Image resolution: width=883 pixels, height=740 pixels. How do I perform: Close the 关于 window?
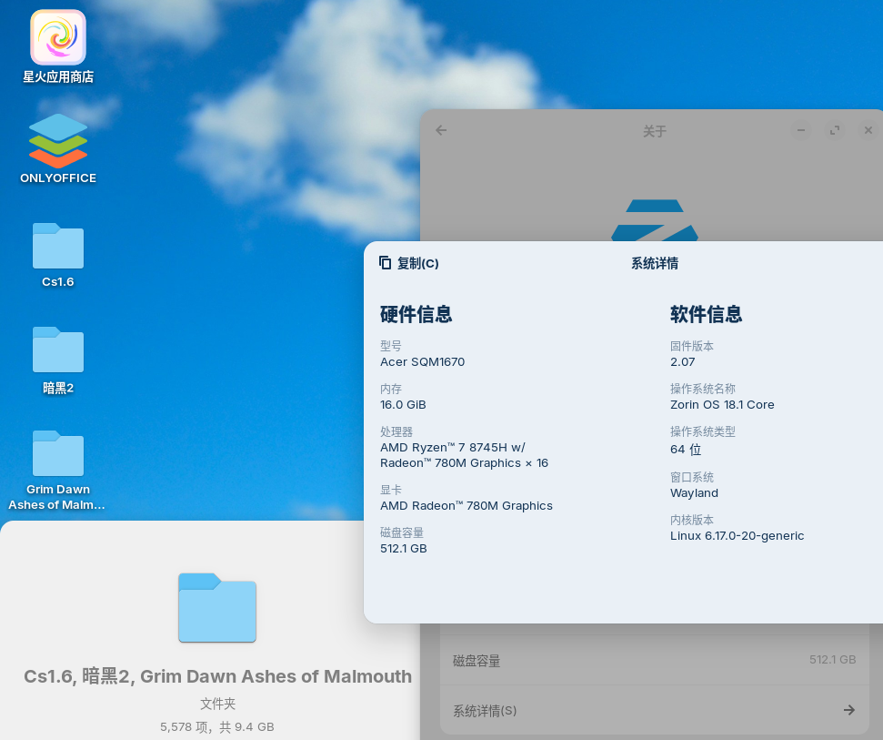(868, 130)
